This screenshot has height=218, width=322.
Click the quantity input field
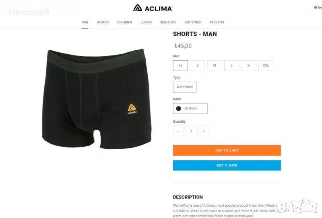(x=191, y=131)
